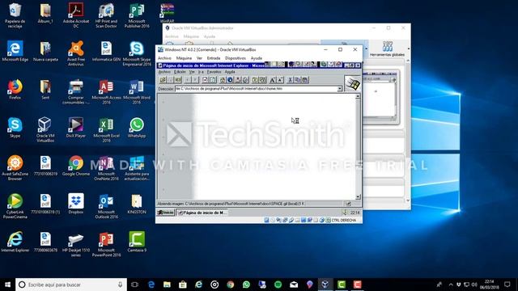Select the DivX Player desktop icon
The image size is (518, 291).
click(x=76, y=128)
